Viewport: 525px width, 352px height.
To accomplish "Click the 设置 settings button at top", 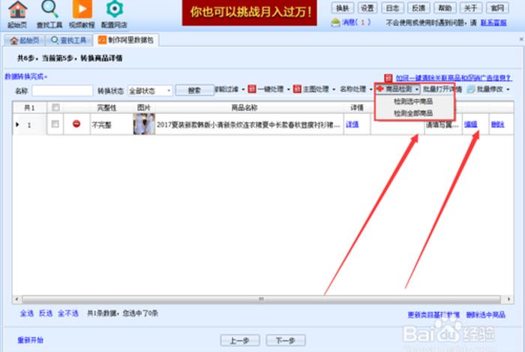I will point(367,8).
